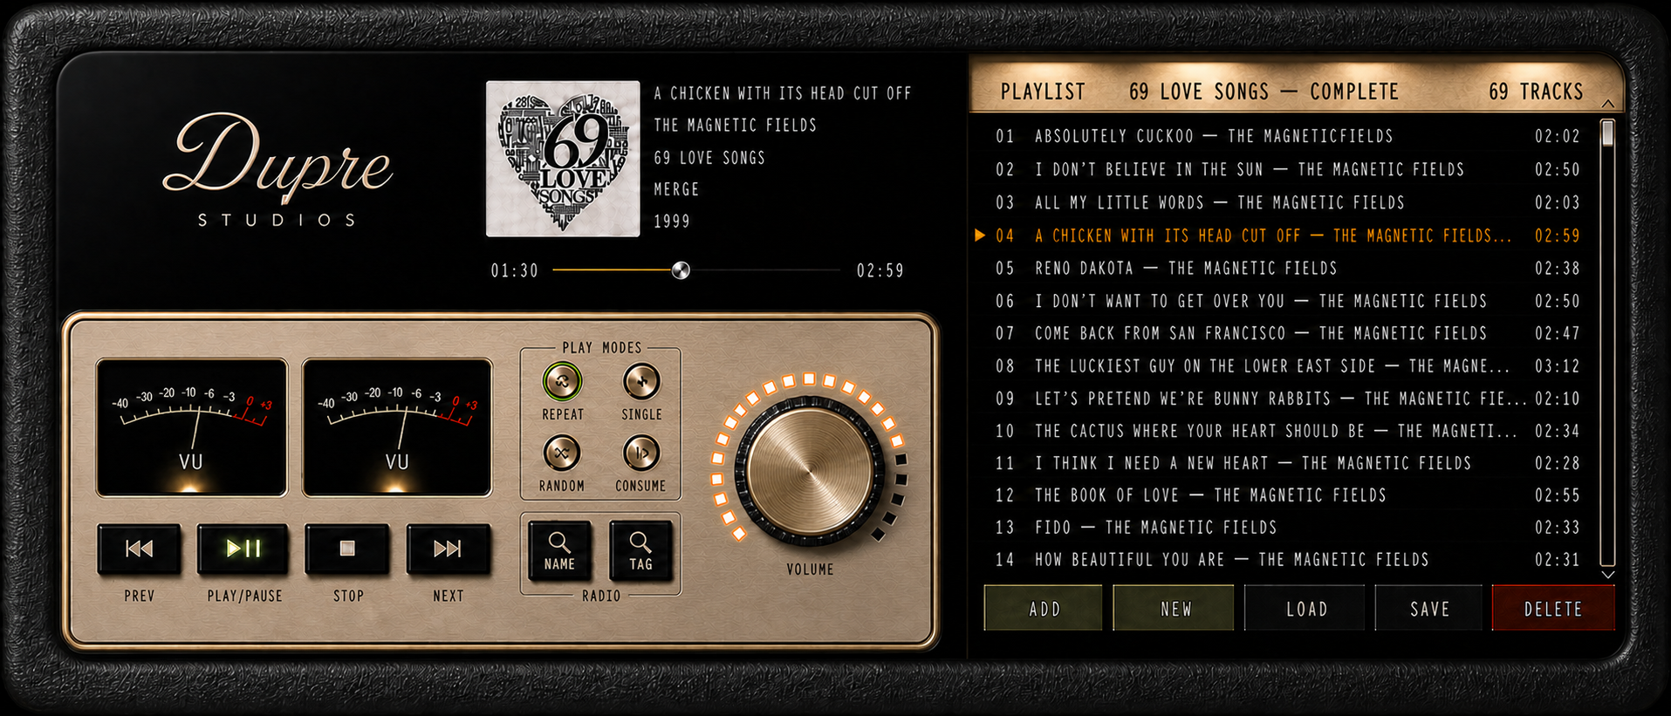Screen dimensions: 1671x716
Task: Select track 12 The Book of Love
Action: (x=1288, y=495)
